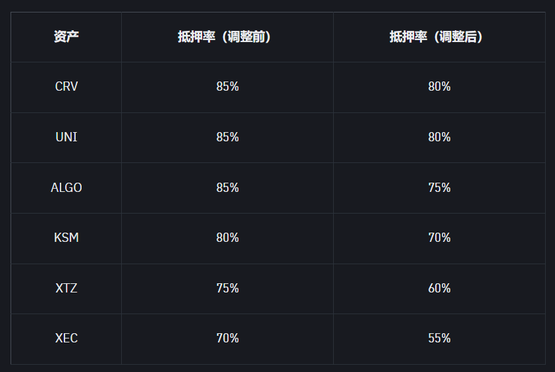The height and width of the screenshot is (372, 555).
Task: Click ALGO's 75% post-adjustment rate
Action: point(439,187)
